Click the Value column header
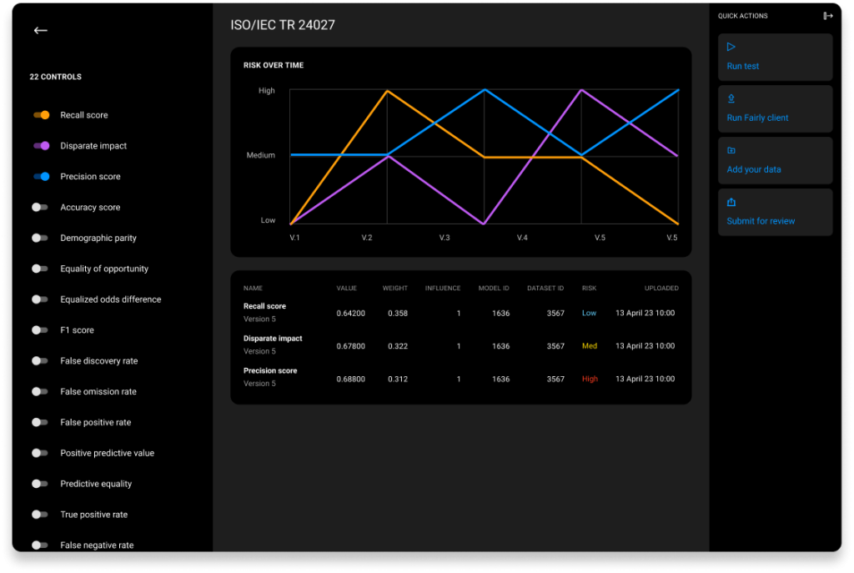This screenshot has width=854, height=573. (346, 288)
